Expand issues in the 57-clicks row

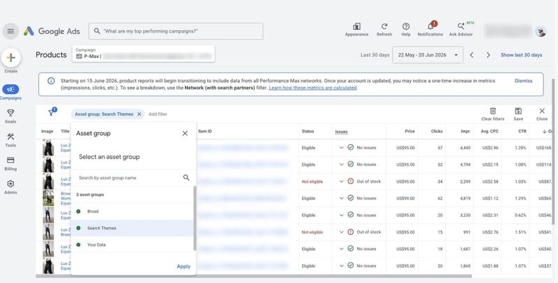(341, 148)
